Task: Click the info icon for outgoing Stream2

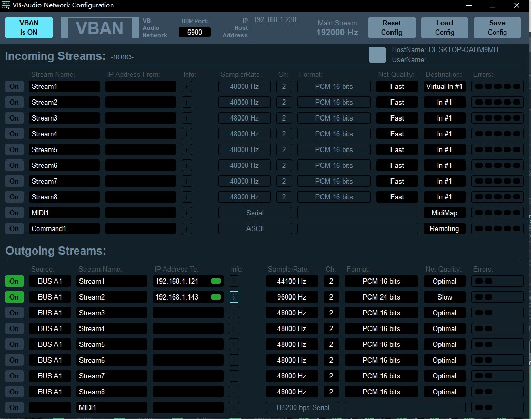Action: pos(234,297)
